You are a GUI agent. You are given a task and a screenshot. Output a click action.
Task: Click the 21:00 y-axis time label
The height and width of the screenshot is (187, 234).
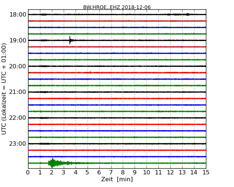pos(18,92)
